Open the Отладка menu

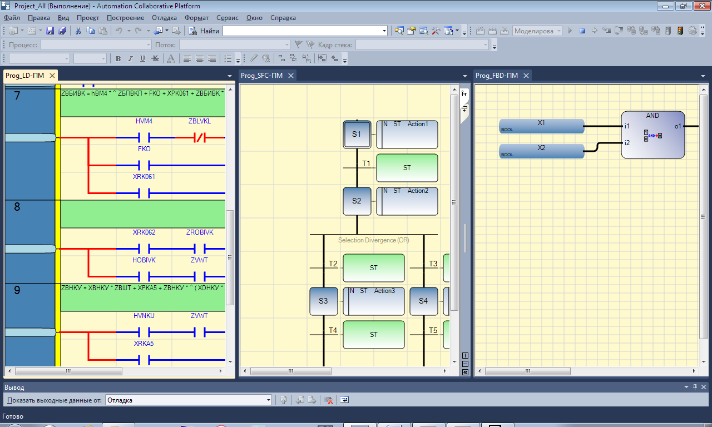pos(164,18)
